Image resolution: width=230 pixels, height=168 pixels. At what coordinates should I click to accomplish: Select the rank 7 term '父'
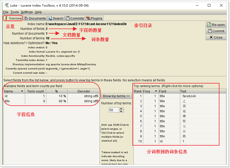180,126
